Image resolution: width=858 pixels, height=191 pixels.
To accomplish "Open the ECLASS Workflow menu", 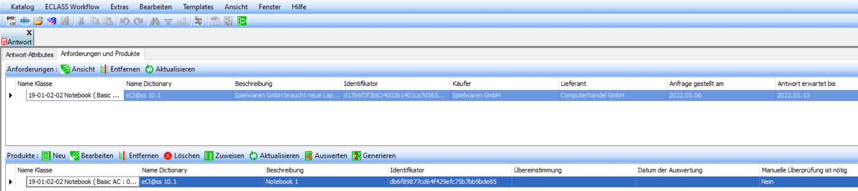I will click(x=72, y=7).
